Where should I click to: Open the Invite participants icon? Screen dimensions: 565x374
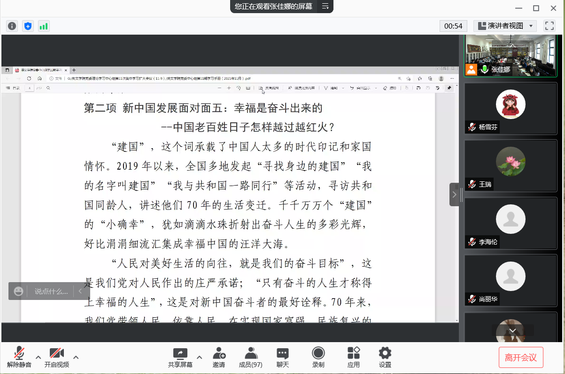[x=218, y=357]
